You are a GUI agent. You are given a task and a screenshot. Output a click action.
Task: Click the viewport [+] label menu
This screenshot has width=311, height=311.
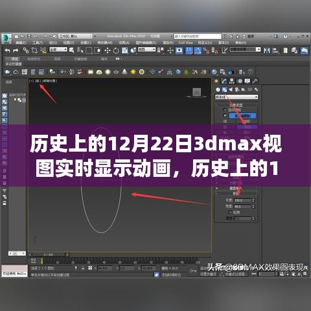point(32,81)
